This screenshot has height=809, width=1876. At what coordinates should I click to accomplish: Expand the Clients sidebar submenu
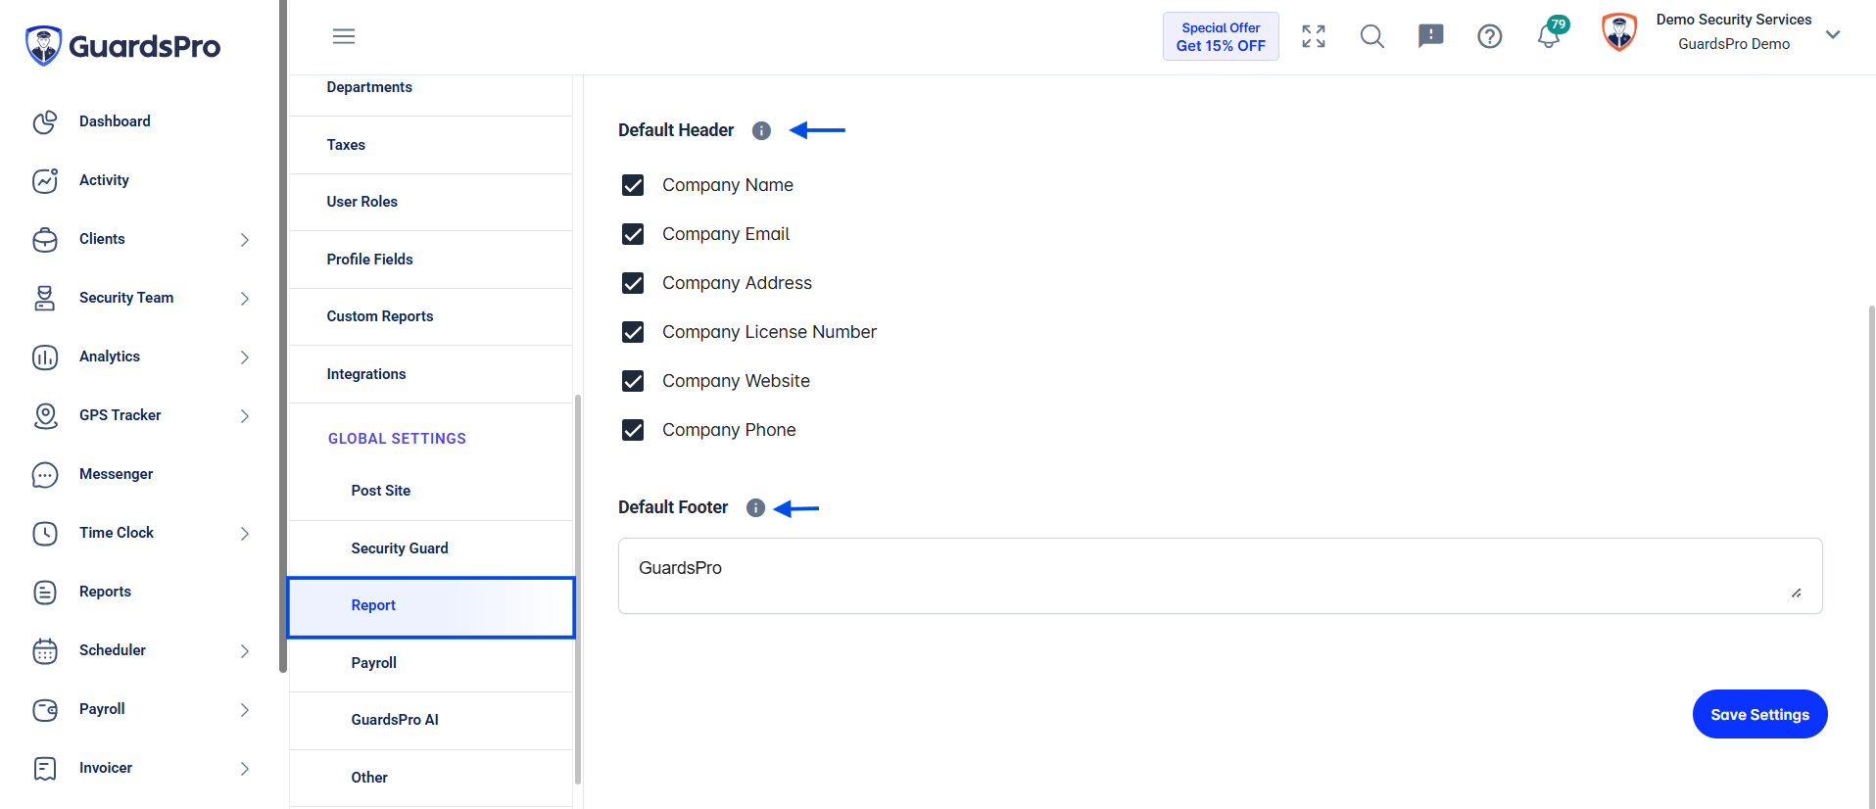(245, 240)
